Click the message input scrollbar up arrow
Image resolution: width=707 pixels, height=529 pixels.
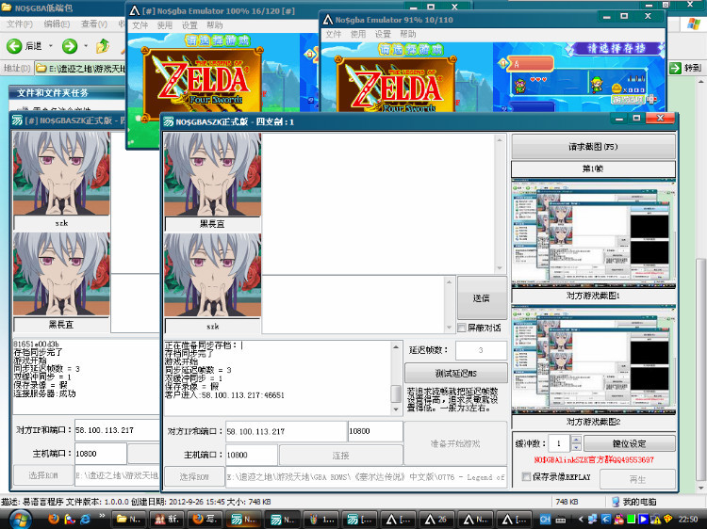pos(449,281)
